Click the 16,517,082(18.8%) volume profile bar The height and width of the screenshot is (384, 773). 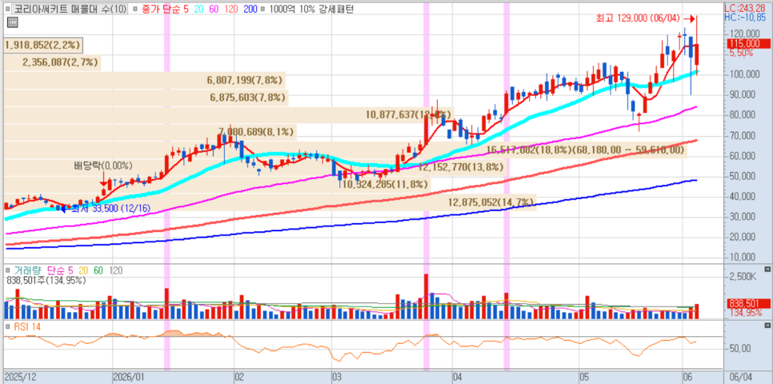[346, 150]
